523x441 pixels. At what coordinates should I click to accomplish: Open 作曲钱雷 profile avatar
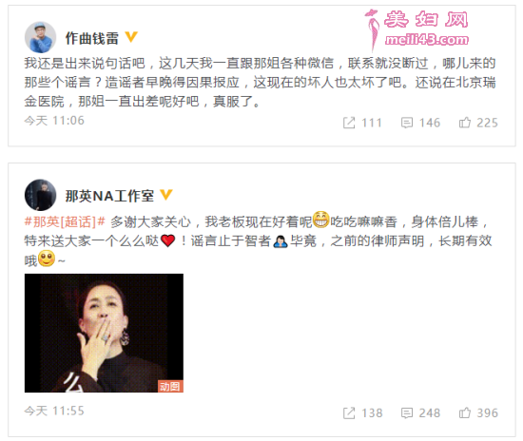[x=40, y=37]
